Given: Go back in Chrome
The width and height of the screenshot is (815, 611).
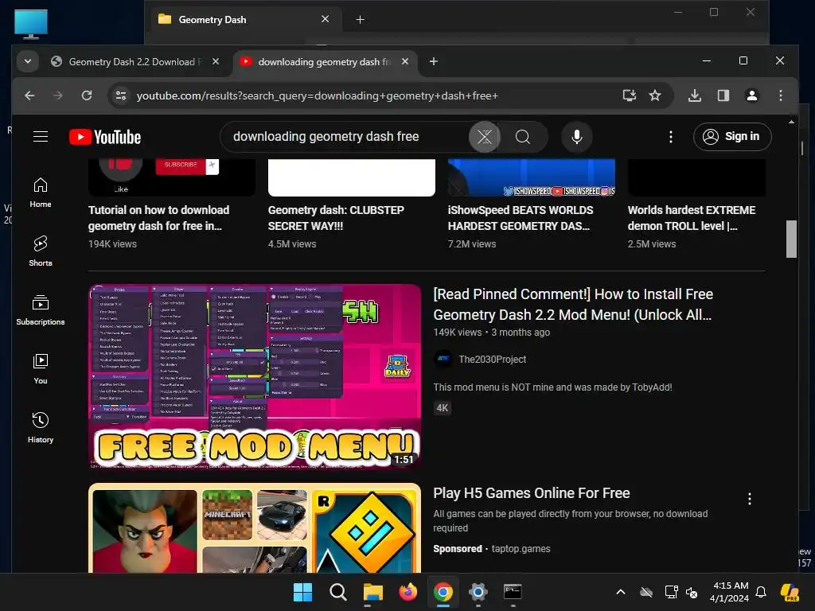Looking at the screenshot, I should [29, 95].
